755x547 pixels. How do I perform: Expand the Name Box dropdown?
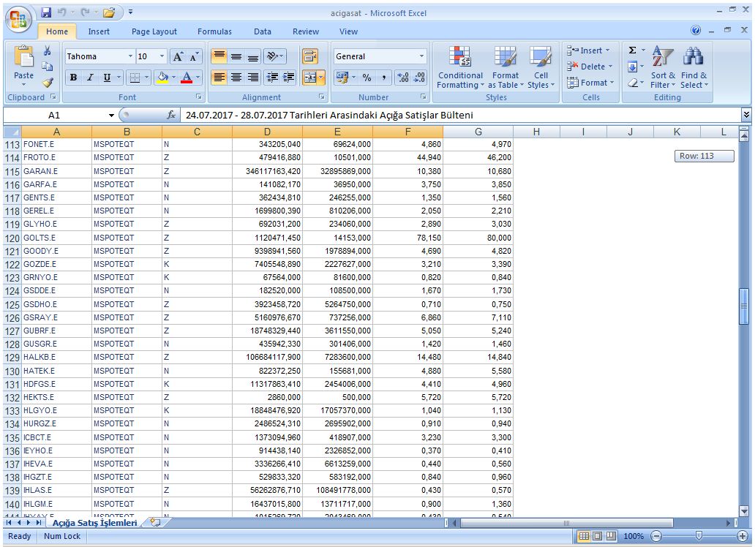click(x=111, y=115)
